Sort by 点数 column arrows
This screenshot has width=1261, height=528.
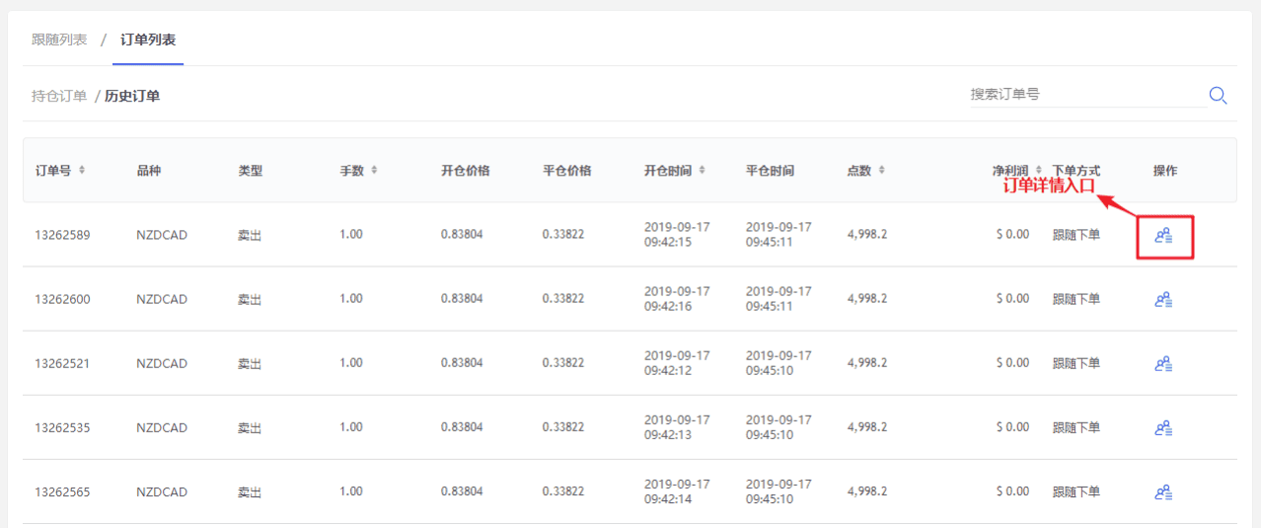click(881, 170)
